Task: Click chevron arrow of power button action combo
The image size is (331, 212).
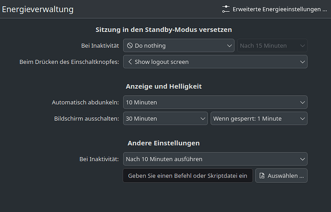Action: 302,62
